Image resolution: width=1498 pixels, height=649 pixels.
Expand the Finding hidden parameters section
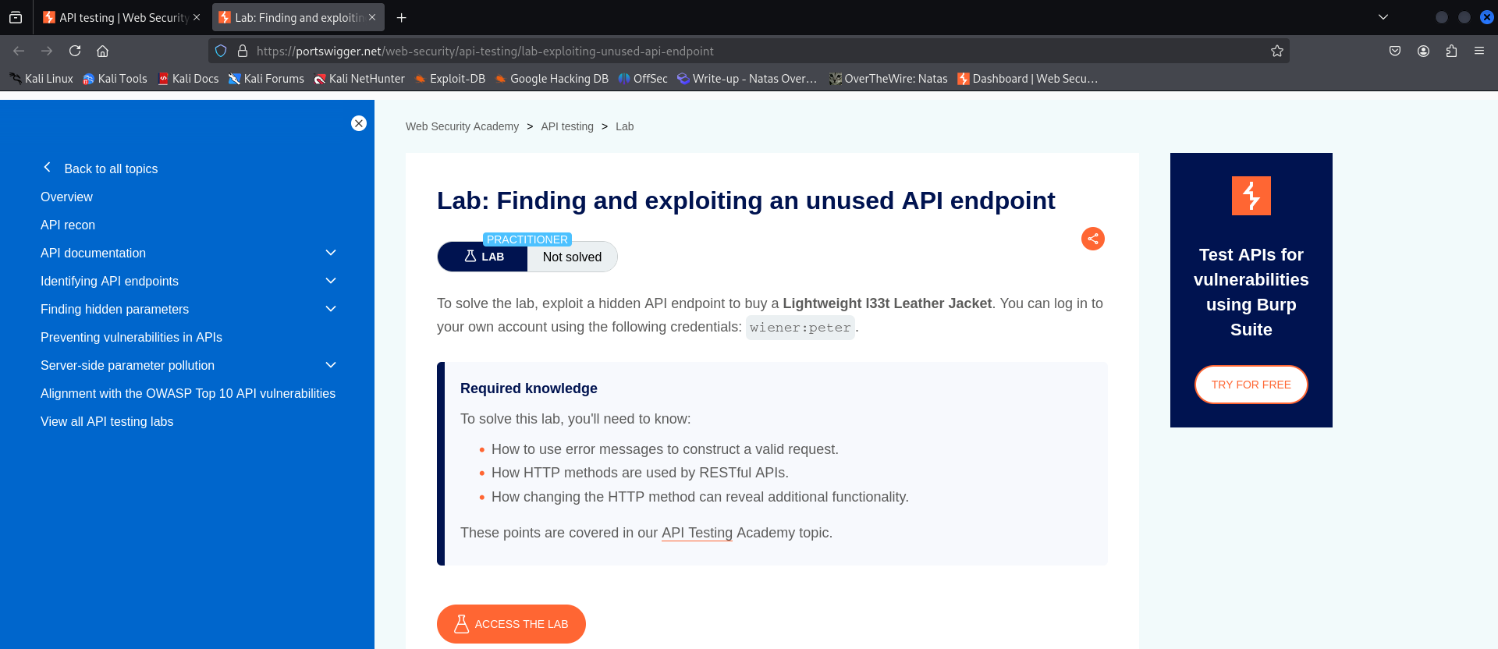pyautogui.click(x=331, y=309)
